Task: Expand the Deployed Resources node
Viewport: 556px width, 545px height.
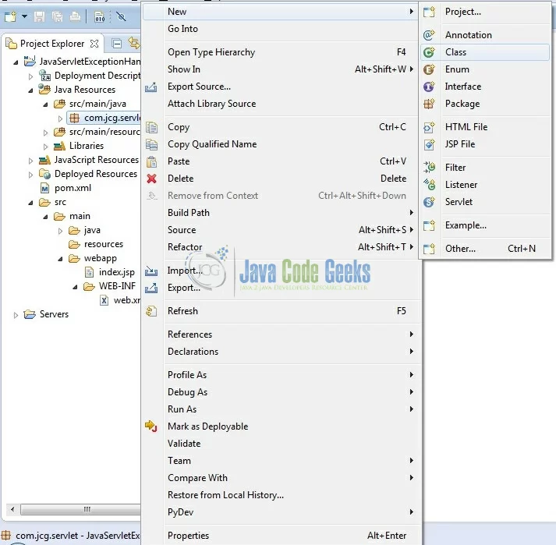Action: [x=31, y=175]
